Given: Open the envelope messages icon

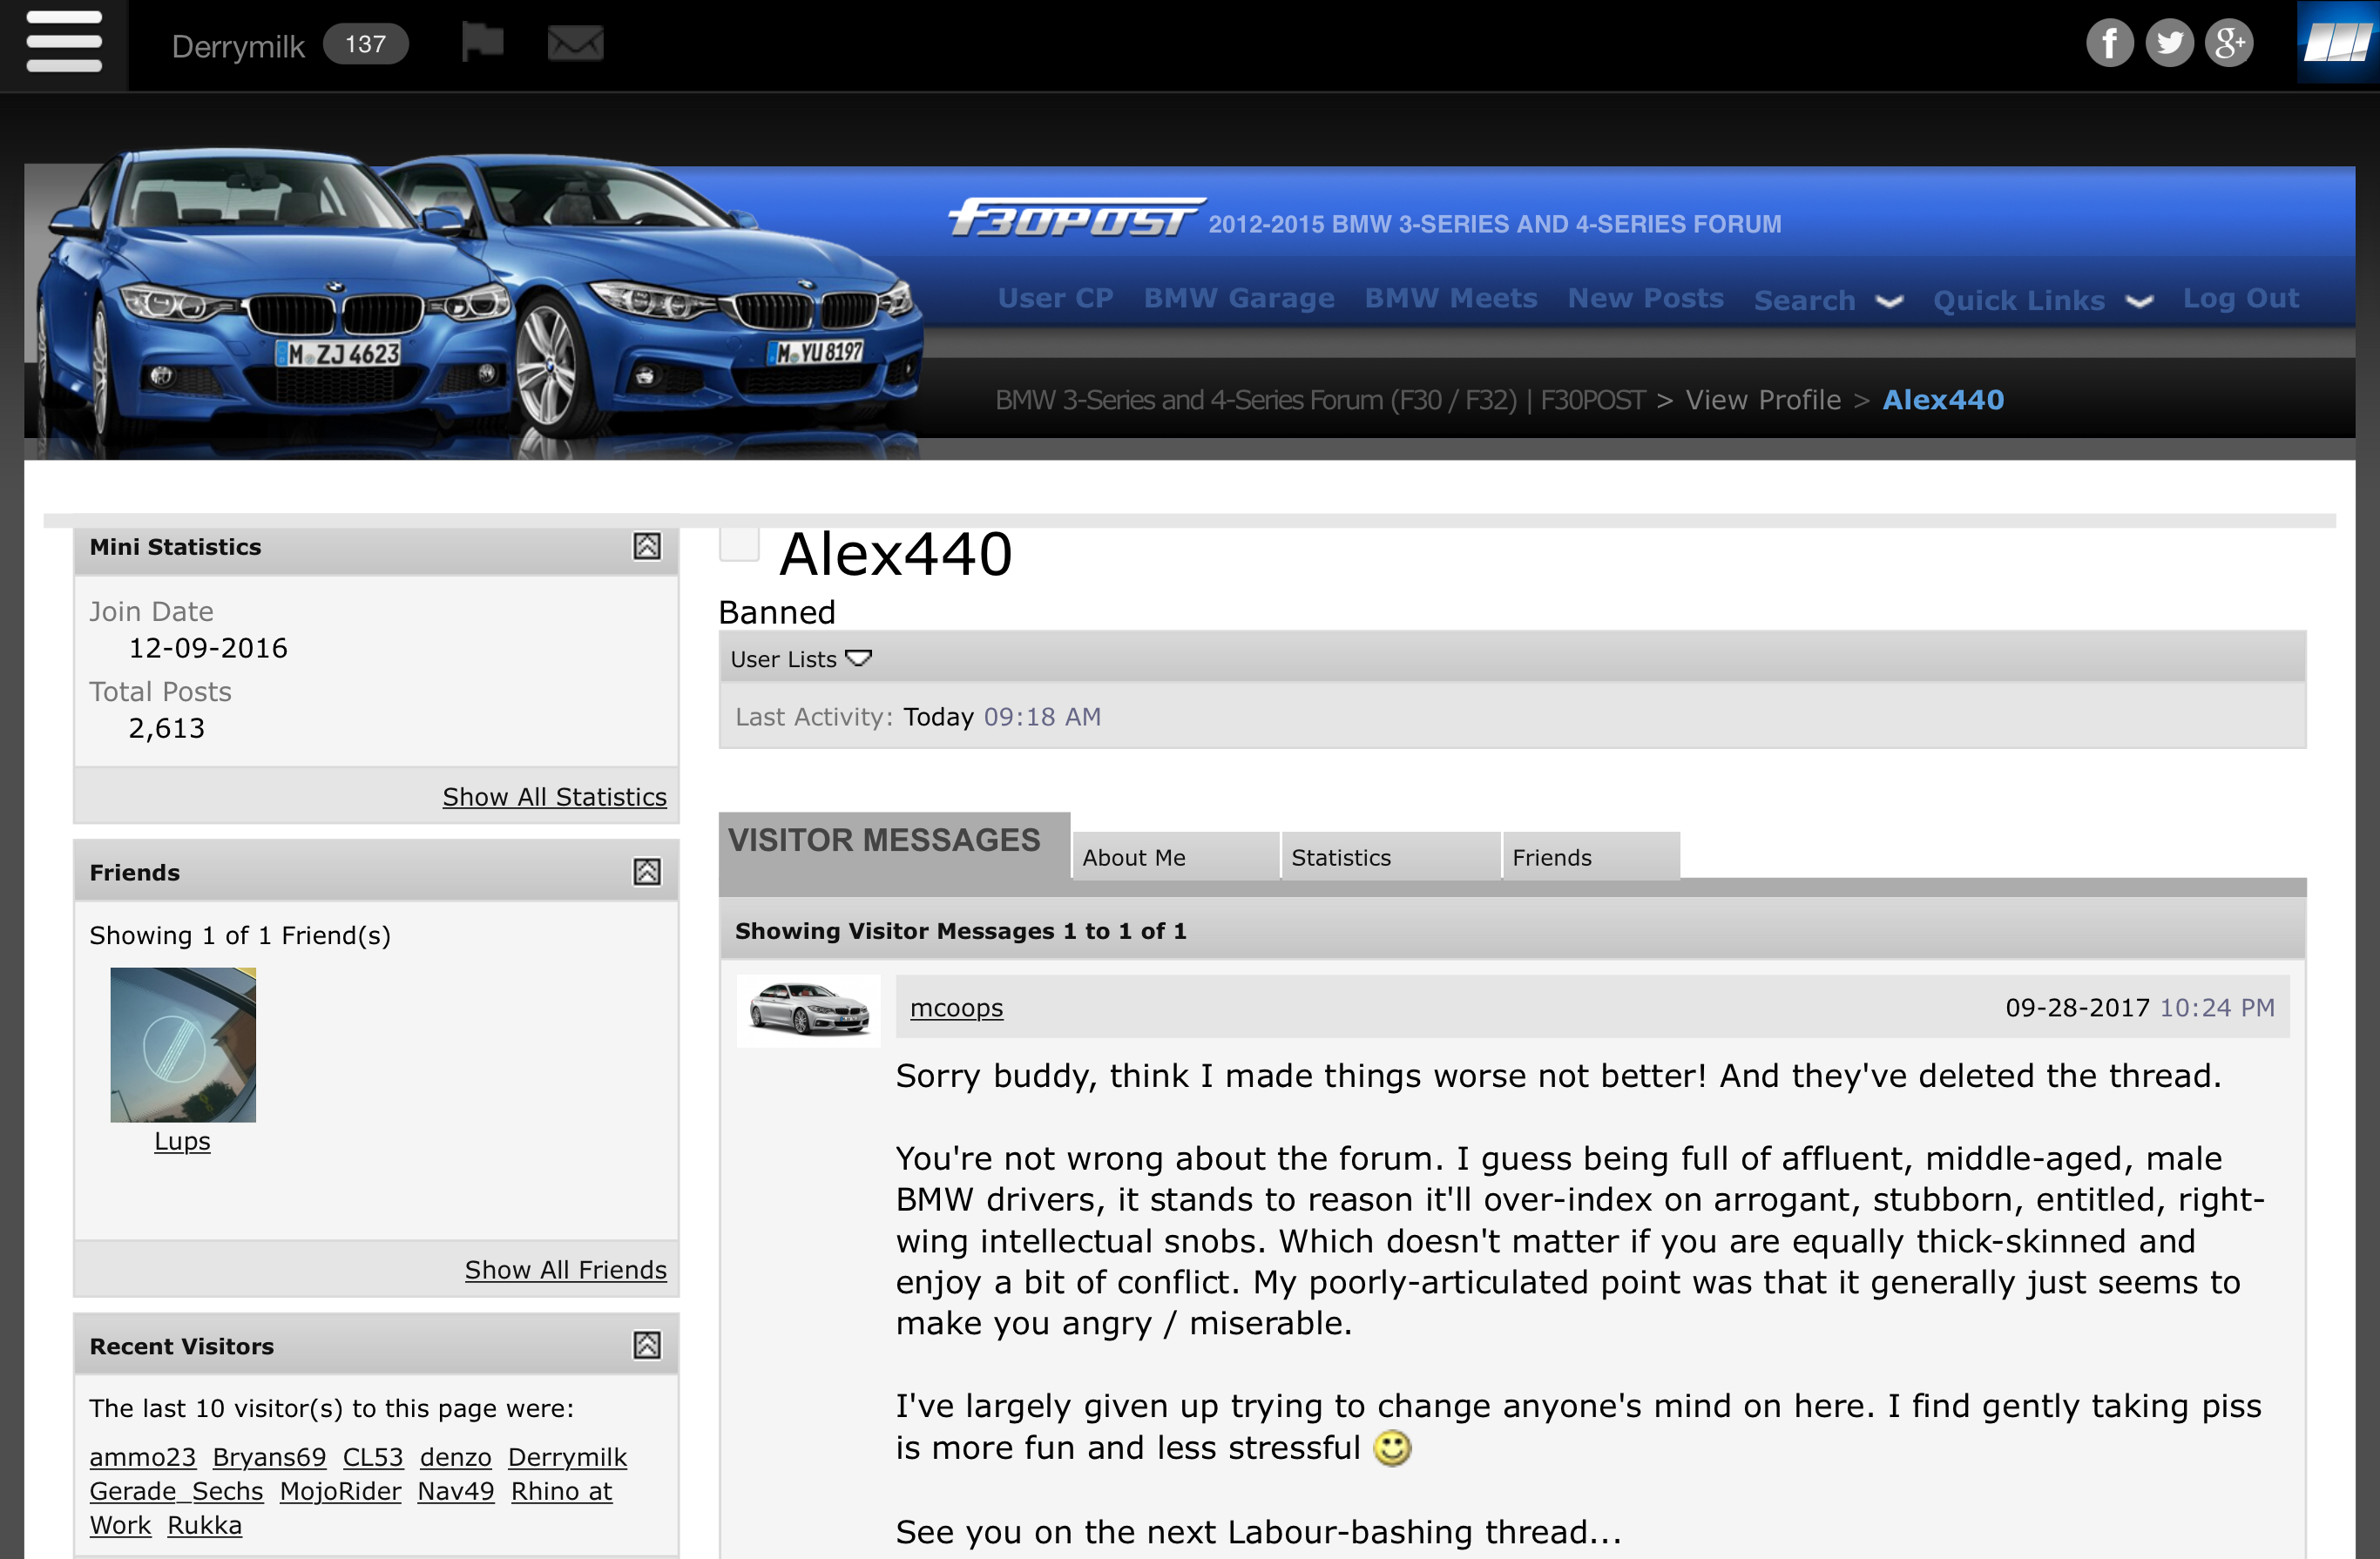Looking at the screenshot, I should (x=575, y=43).
